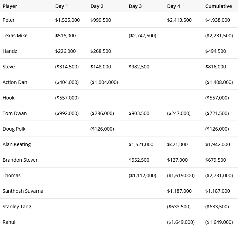The width and height of the screenshot is (238, 228).
Task: Click the Cumulative column header
Action: (x=218, y=6)
